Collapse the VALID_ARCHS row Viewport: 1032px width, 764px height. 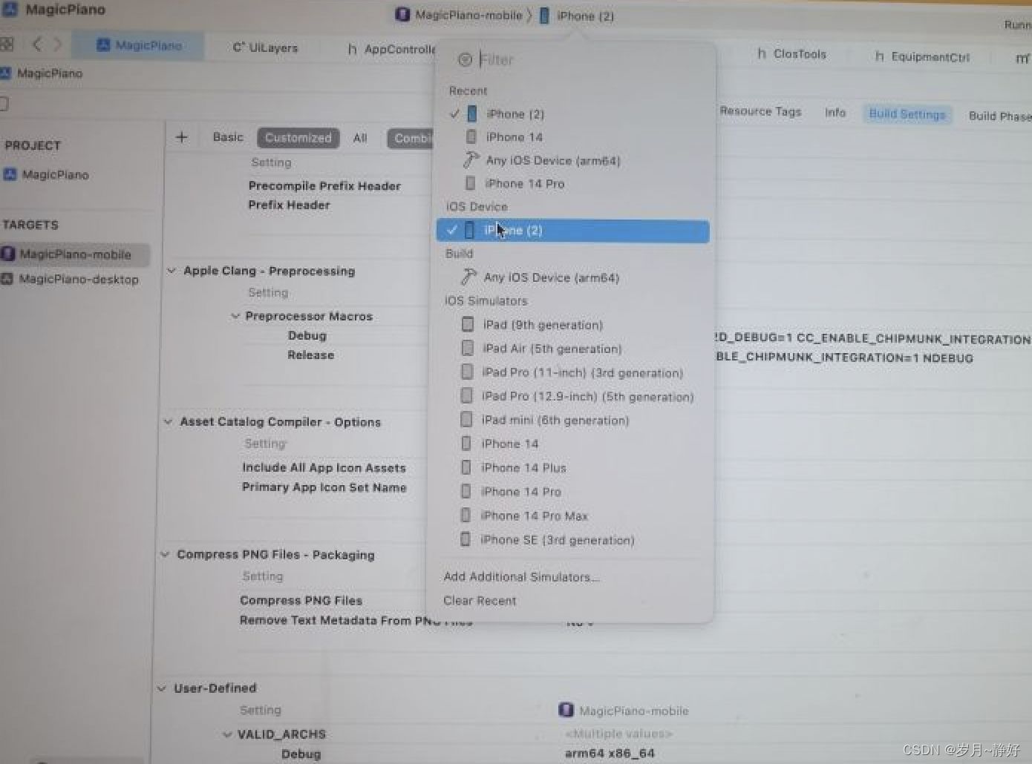tap(227, 734)
